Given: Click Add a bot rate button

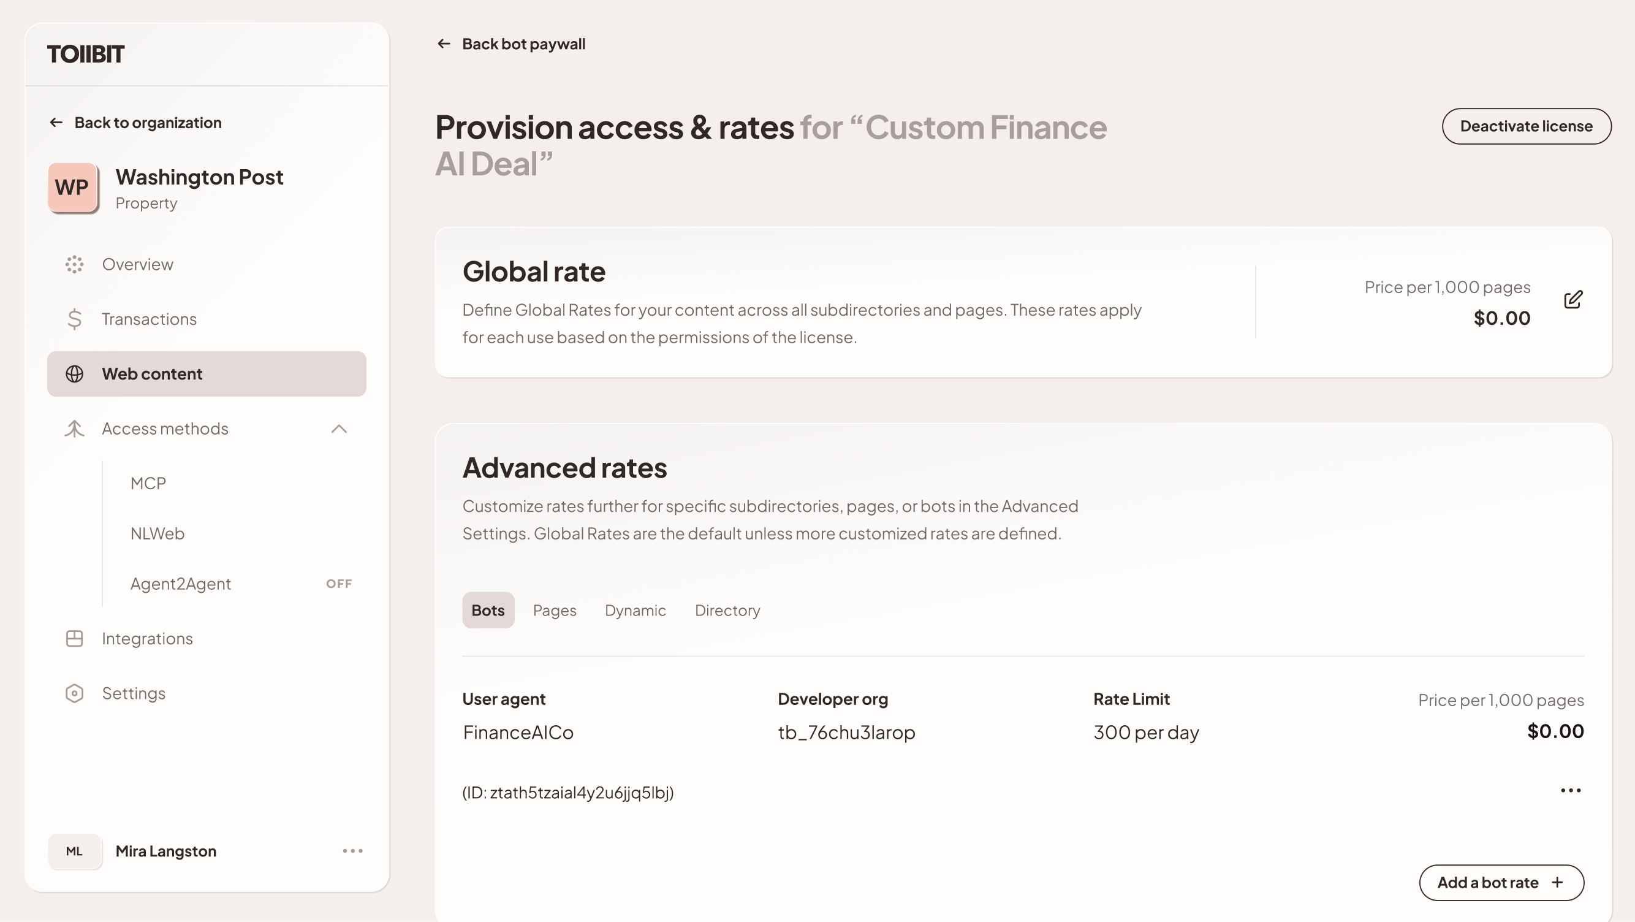Looking at the screenshot, I should 1501,883.
